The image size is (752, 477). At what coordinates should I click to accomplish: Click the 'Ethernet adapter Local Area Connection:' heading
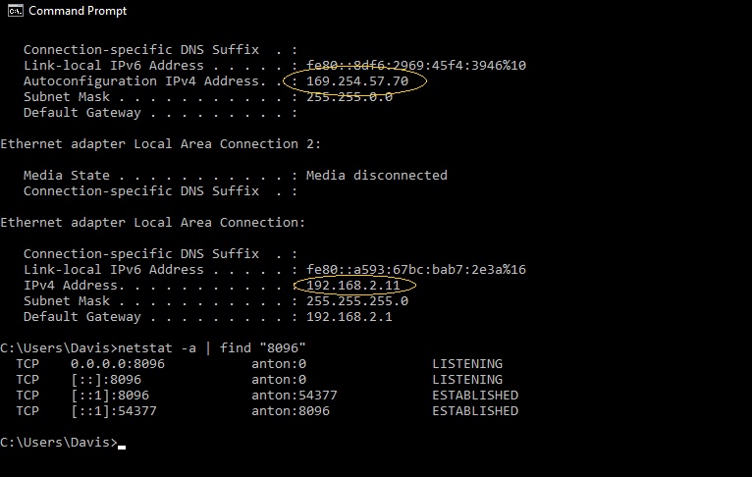152,223
